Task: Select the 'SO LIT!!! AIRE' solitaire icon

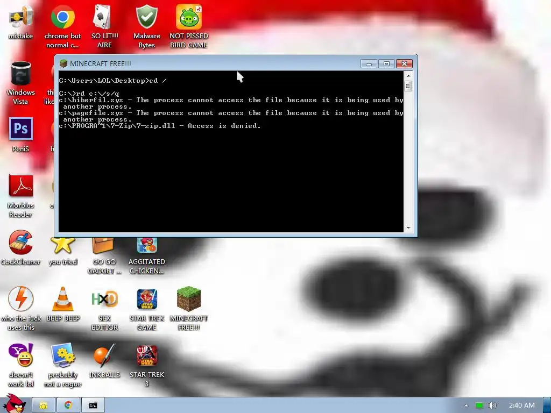Action: 104,26
